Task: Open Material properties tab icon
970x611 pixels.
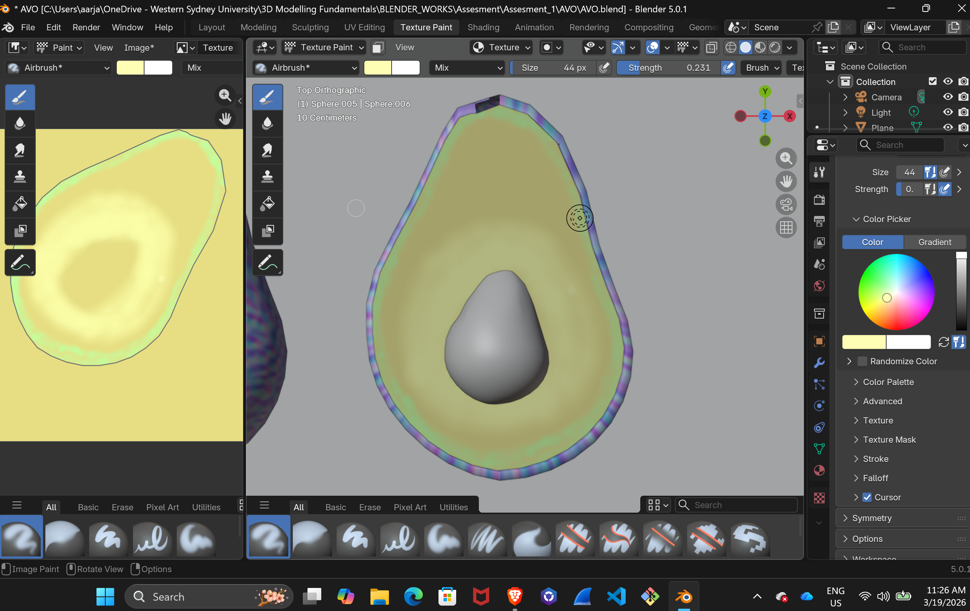Action: 819,470
